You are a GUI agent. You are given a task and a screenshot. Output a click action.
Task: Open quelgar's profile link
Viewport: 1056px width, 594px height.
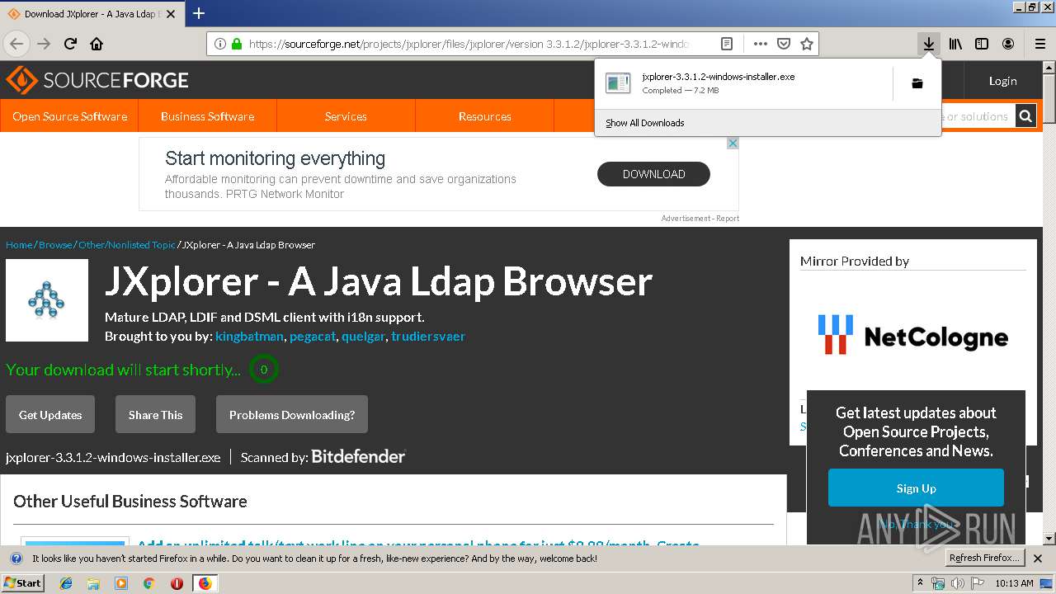363,337
